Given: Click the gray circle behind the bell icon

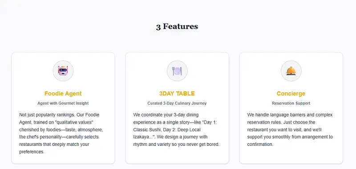Looking at the screenshot, I should (x=291, y=71).
